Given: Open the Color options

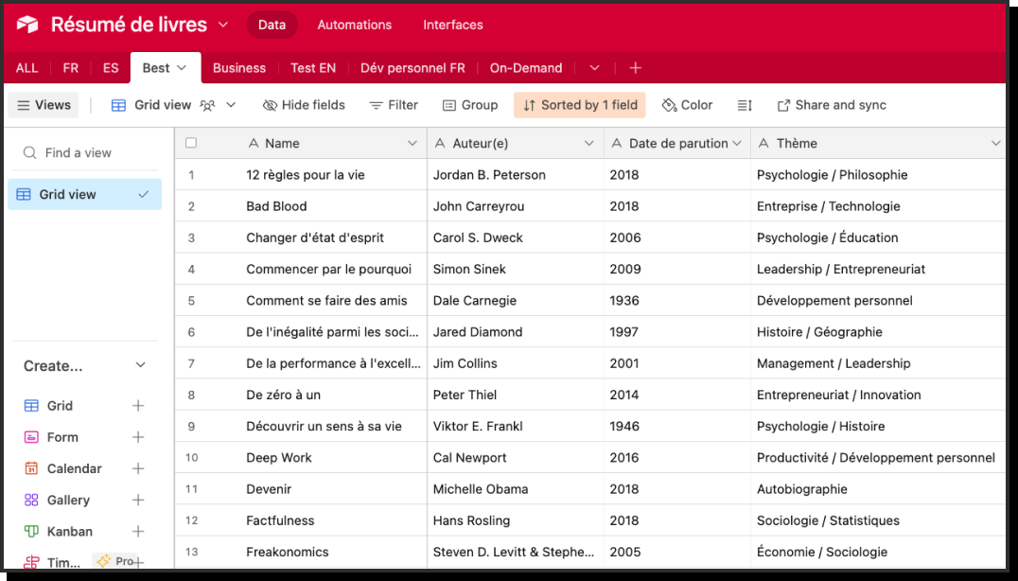Looking at the screenshot, I should (x=687, y=105).
